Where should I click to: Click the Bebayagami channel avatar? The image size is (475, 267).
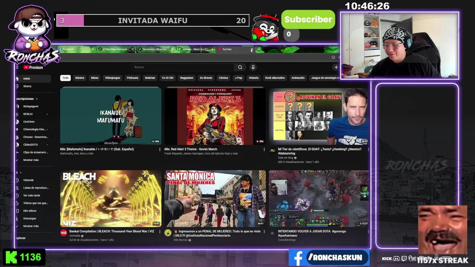tap(17, 106)
